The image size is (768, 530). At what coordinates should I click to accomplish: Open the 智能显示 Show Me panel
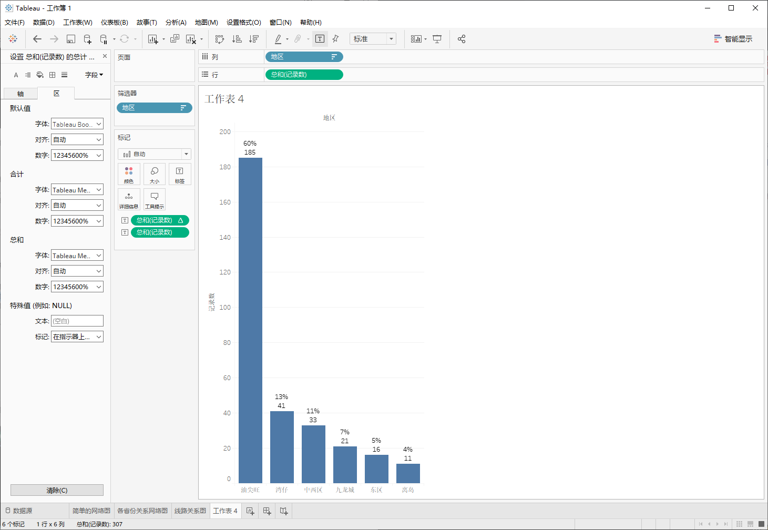tap(733, 39)
